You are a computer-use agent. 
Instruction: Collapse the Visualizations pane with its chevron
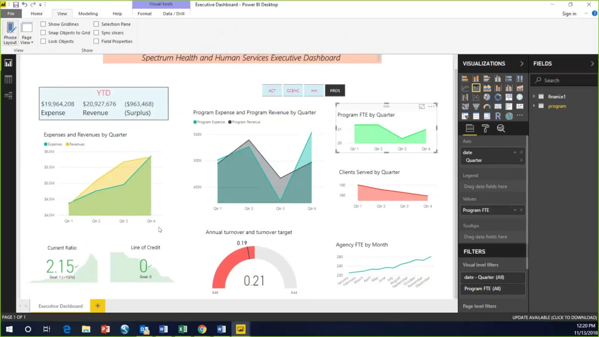pos(522,64)
